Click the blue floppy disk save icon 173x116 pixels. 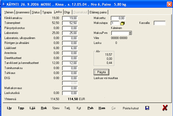tap(147, 108)
